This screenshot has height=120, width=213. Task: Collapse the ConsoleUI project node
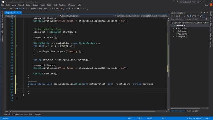(172, 26)
